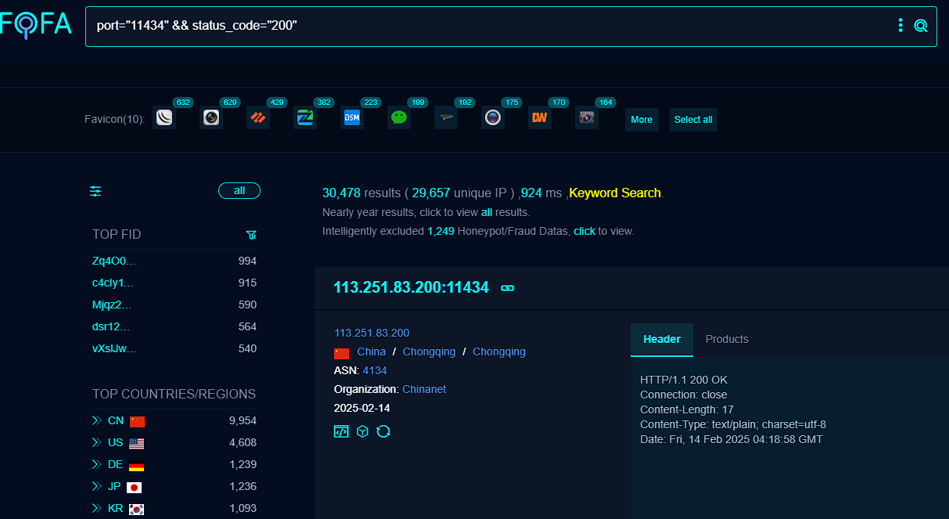Select the green WeChat favicon filter

click(399, 118)
